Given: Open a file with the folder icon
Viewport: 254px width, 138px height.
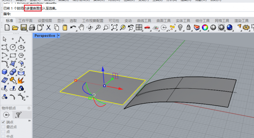Looking at the screenshot, I should 15,28.
